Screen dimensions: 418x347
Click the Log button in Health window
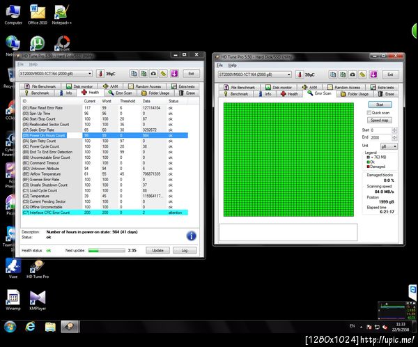185,250
